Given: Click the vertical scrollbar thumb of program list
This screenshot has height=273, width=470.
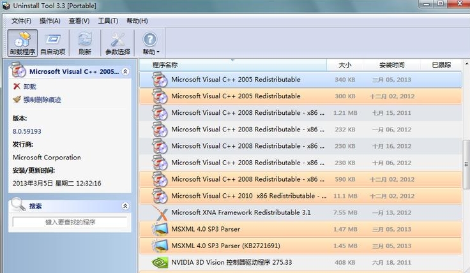Looking at the screenshot, I should point(466,164).
